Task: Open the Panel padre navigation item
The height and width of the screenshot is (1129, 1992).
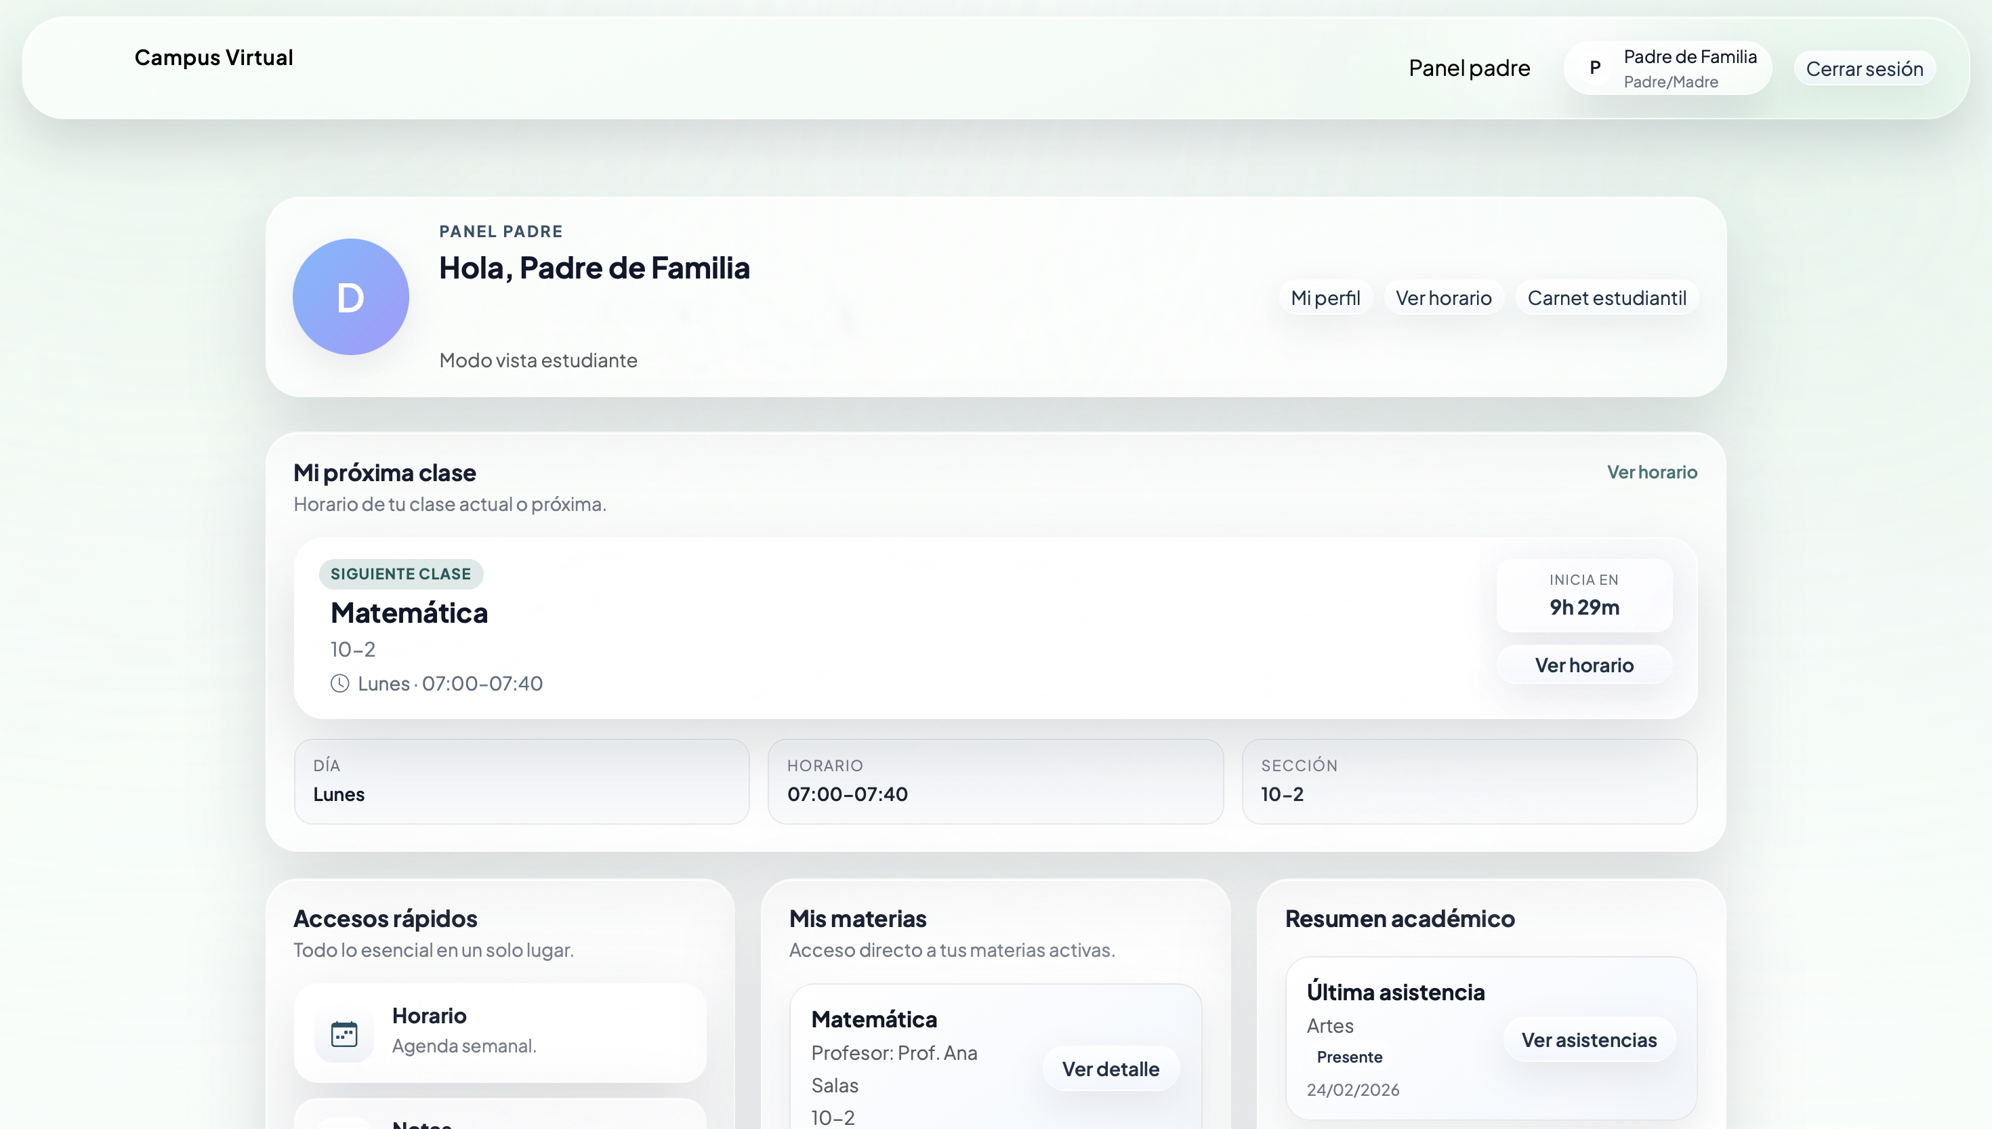Action: [x=1469, y=68]
